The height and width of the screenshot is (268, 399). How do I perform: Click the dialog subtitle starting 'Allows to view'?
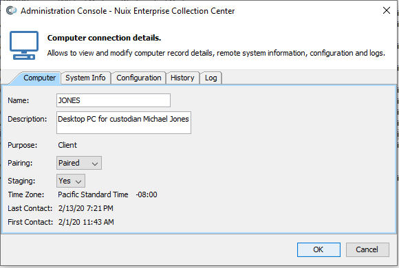point(216,53)
